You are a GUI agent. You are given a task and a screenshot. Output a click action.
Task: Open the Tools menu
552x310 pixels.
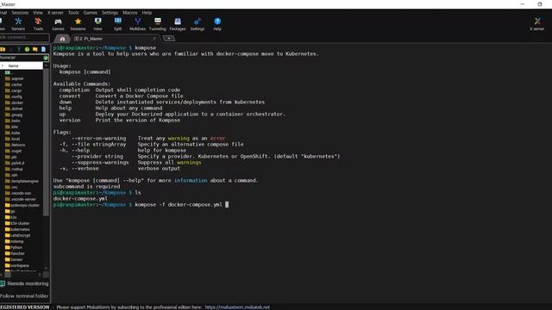coord(73,13)
